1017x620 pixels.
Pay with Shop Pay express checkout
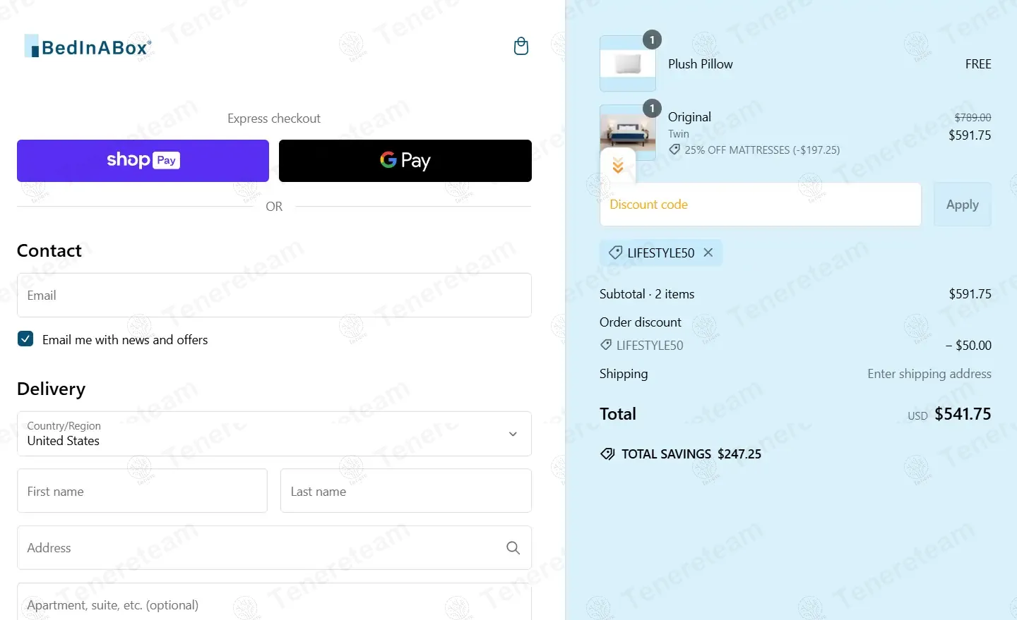coord(143,161)
